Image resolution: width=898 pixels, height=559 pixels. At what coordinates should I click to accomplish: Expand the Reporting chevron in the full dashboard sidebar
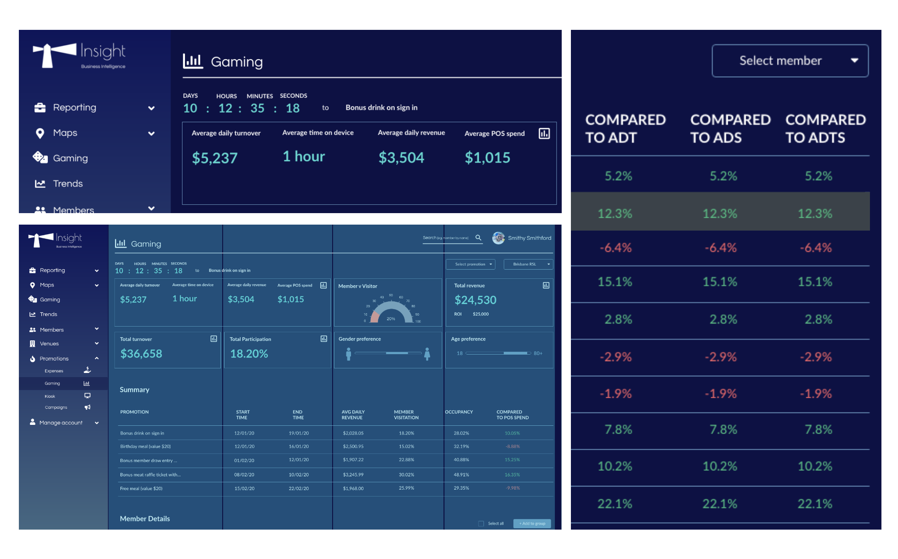[97, 271]
